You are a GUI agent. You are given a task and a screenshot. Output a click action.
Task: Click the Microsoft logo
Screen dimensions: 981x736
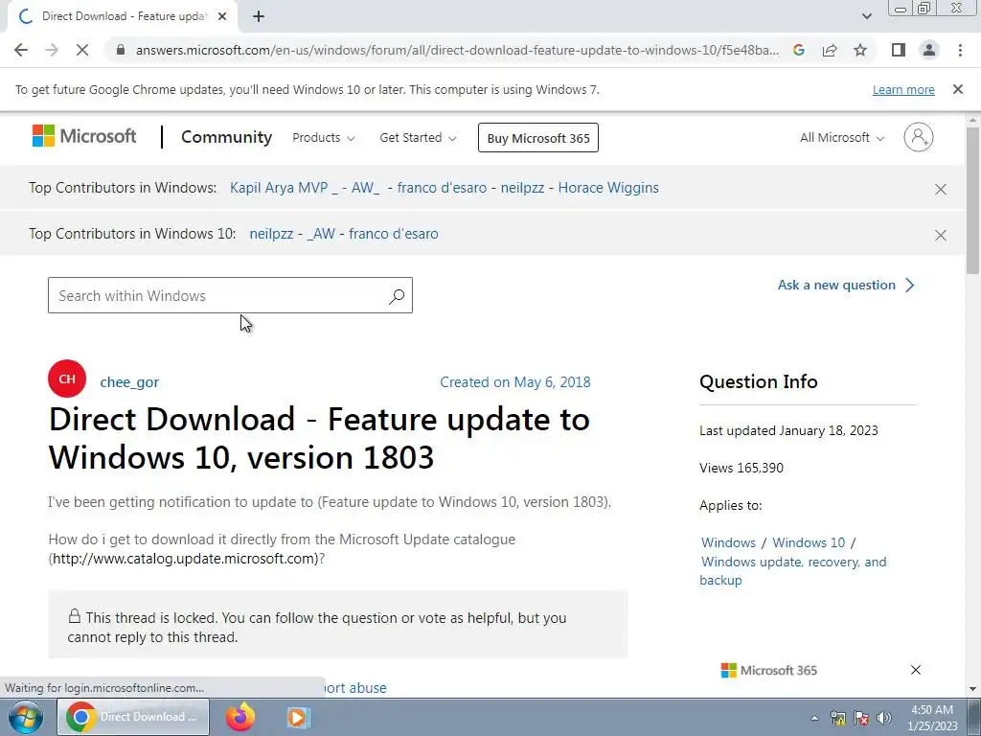[x=84, y=136]
